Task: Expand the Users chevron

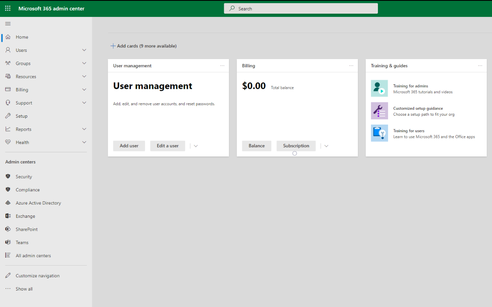Action: (x=84, y=50)
